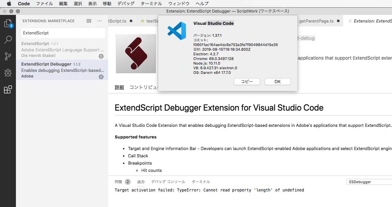Image resolution: width=392 pixels, height=207 pixels.
Task: Open the Extensions view icon
Action: click(x=8, y=89)
